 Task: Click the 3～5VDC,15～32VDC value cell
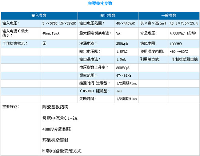[59, 24]
